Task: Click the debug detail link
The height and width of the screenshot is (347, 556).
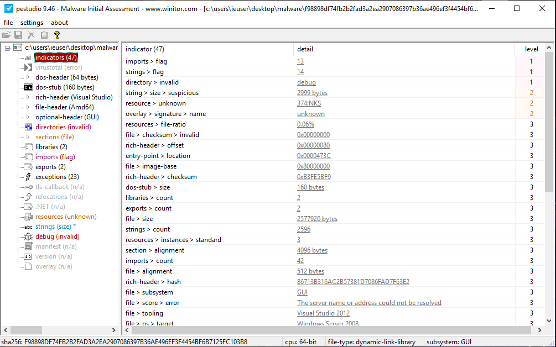Action: tap(306, 82)
